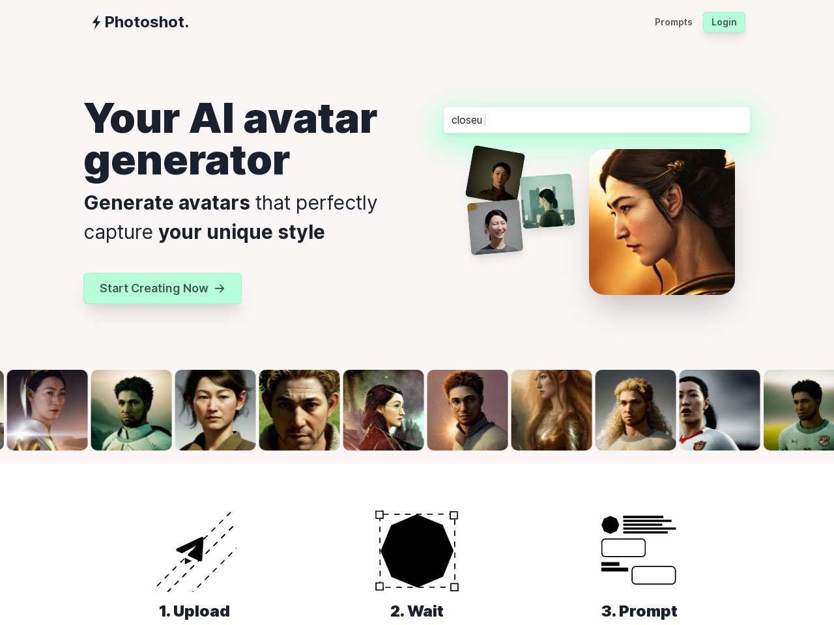Click the small photo of smiling person in gray
The height and width of the screenshot is (625, 834).
coord(495,227)
